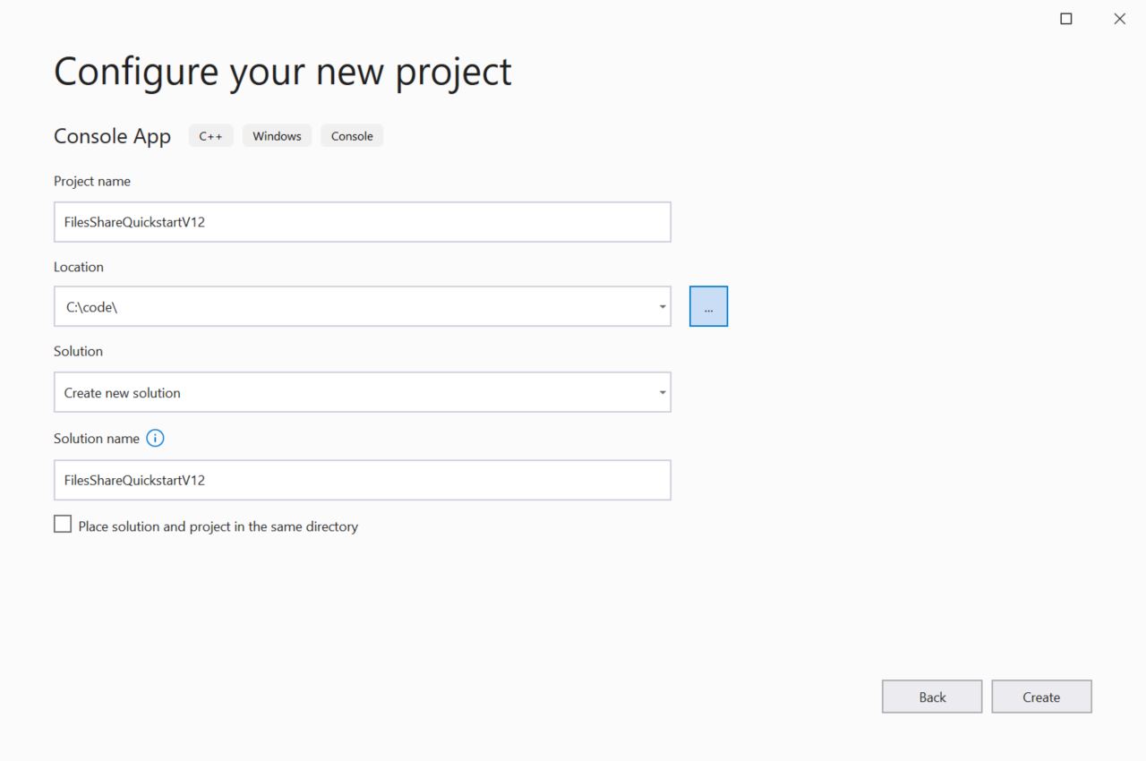Enable Place solution and project in same directory

pos(63,523)
